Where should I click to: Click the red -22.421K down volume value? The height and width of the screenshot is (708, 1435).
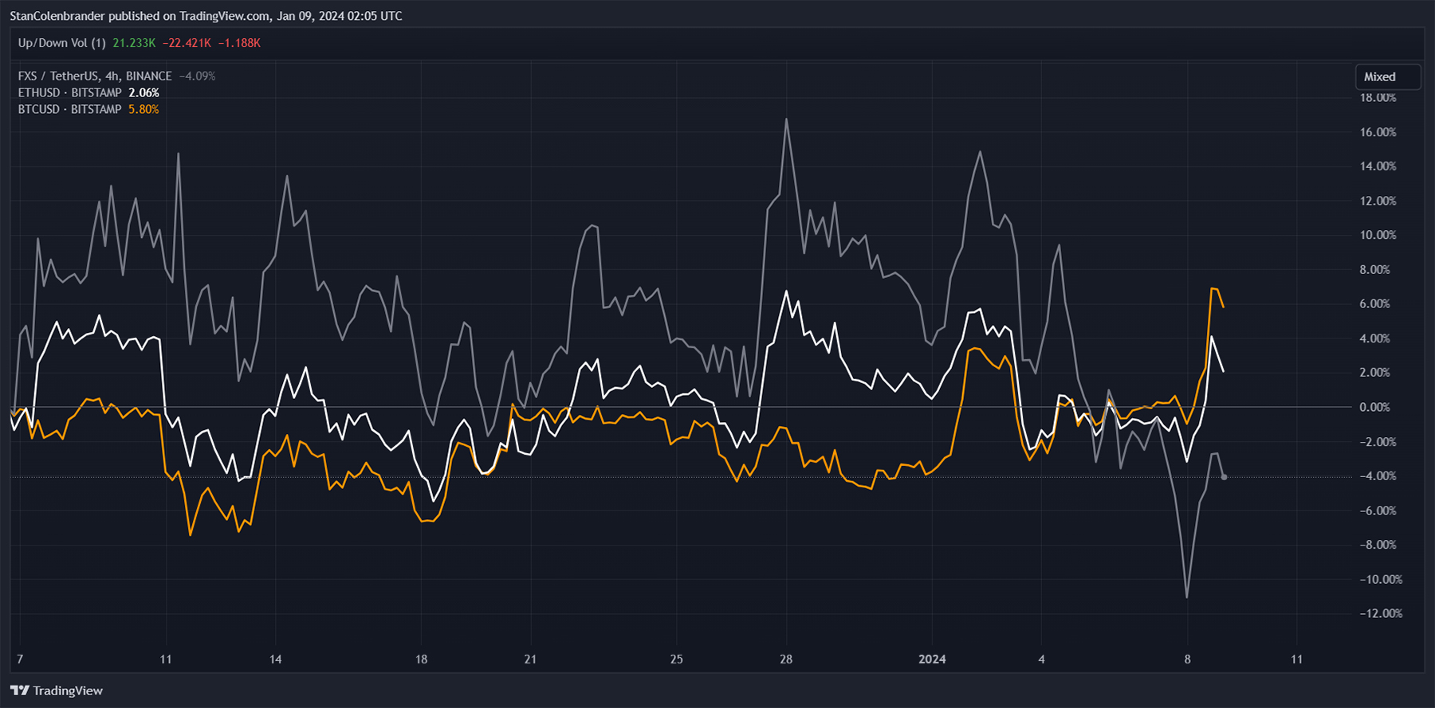[187, 43]
